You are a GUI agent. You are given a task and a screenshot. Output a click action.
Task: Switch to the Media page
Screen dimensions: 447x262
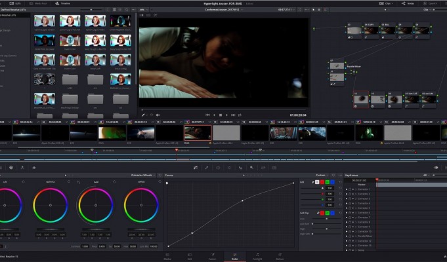[167, 256]
